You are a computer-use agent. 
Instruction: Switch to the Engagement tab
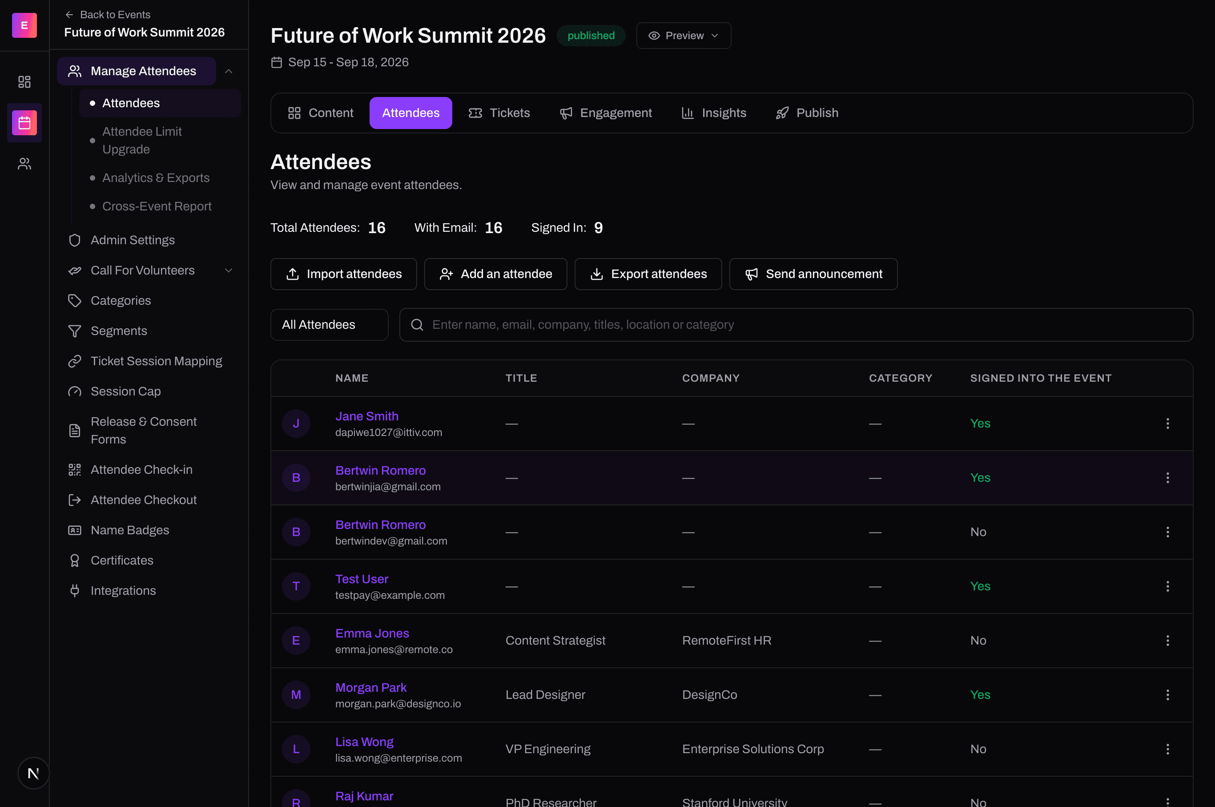605,113
